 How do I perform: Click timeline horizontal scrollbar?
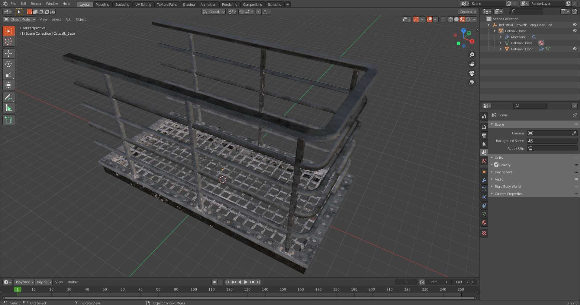tap(239, 298)
